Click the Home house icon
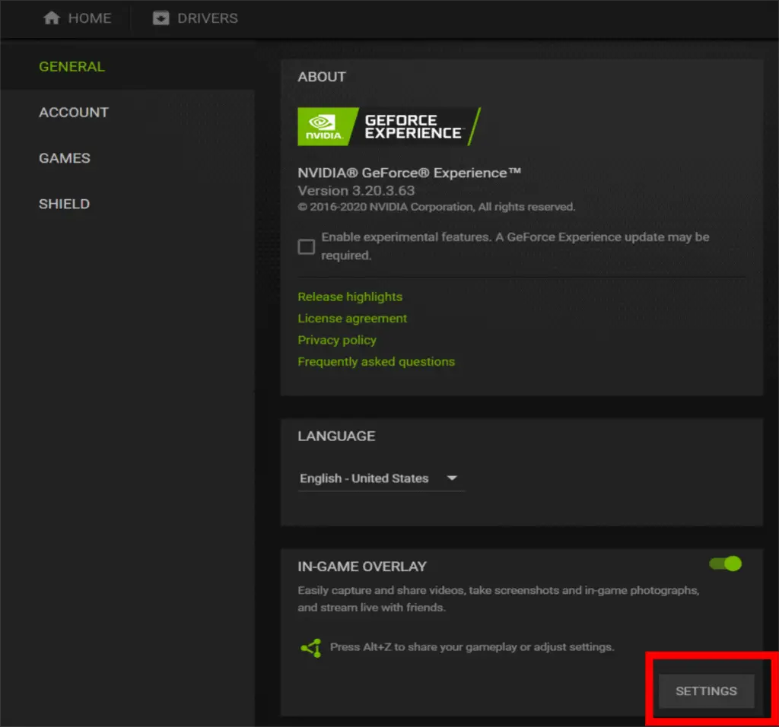Screen dimensions: 779x727 tap(52, 18)
